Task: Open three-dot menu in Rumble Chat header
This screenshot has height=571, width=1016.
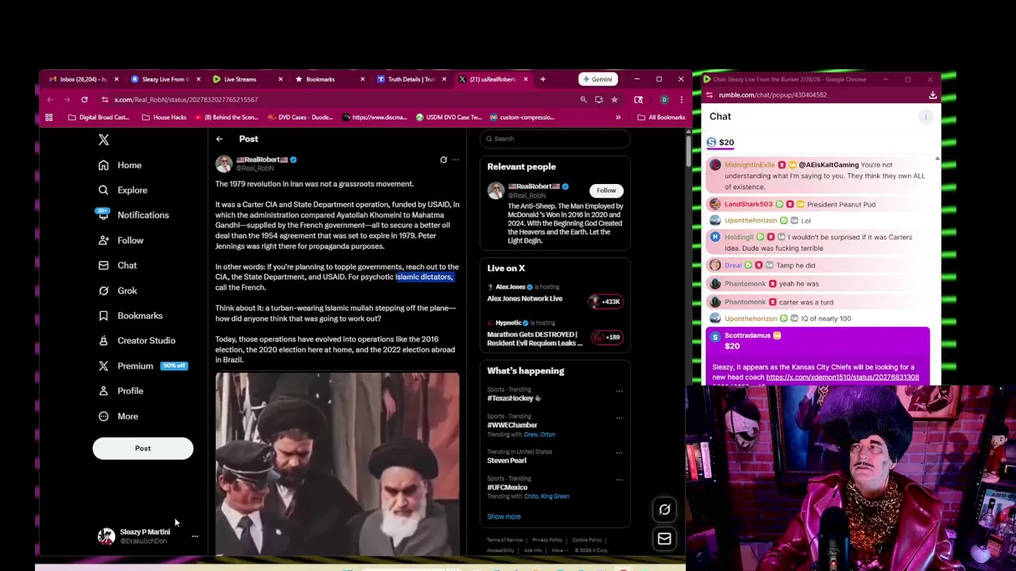Action: tap(925, 117)
